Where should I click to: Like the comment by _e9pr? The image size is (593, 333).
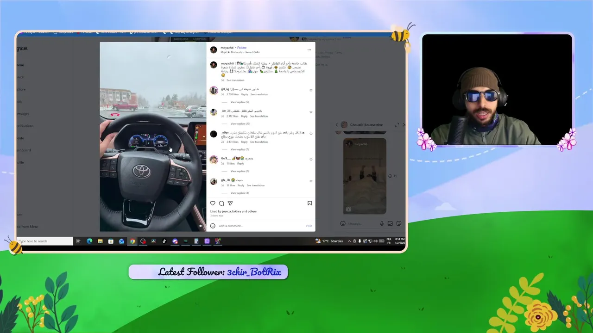click(x=311, y=134)
